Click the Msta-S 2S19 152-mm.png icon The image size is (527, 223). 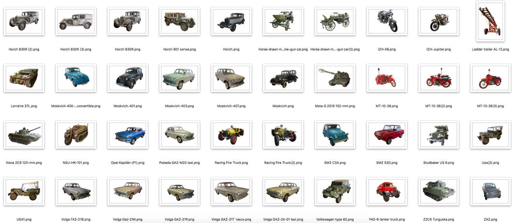pos(335,78)
